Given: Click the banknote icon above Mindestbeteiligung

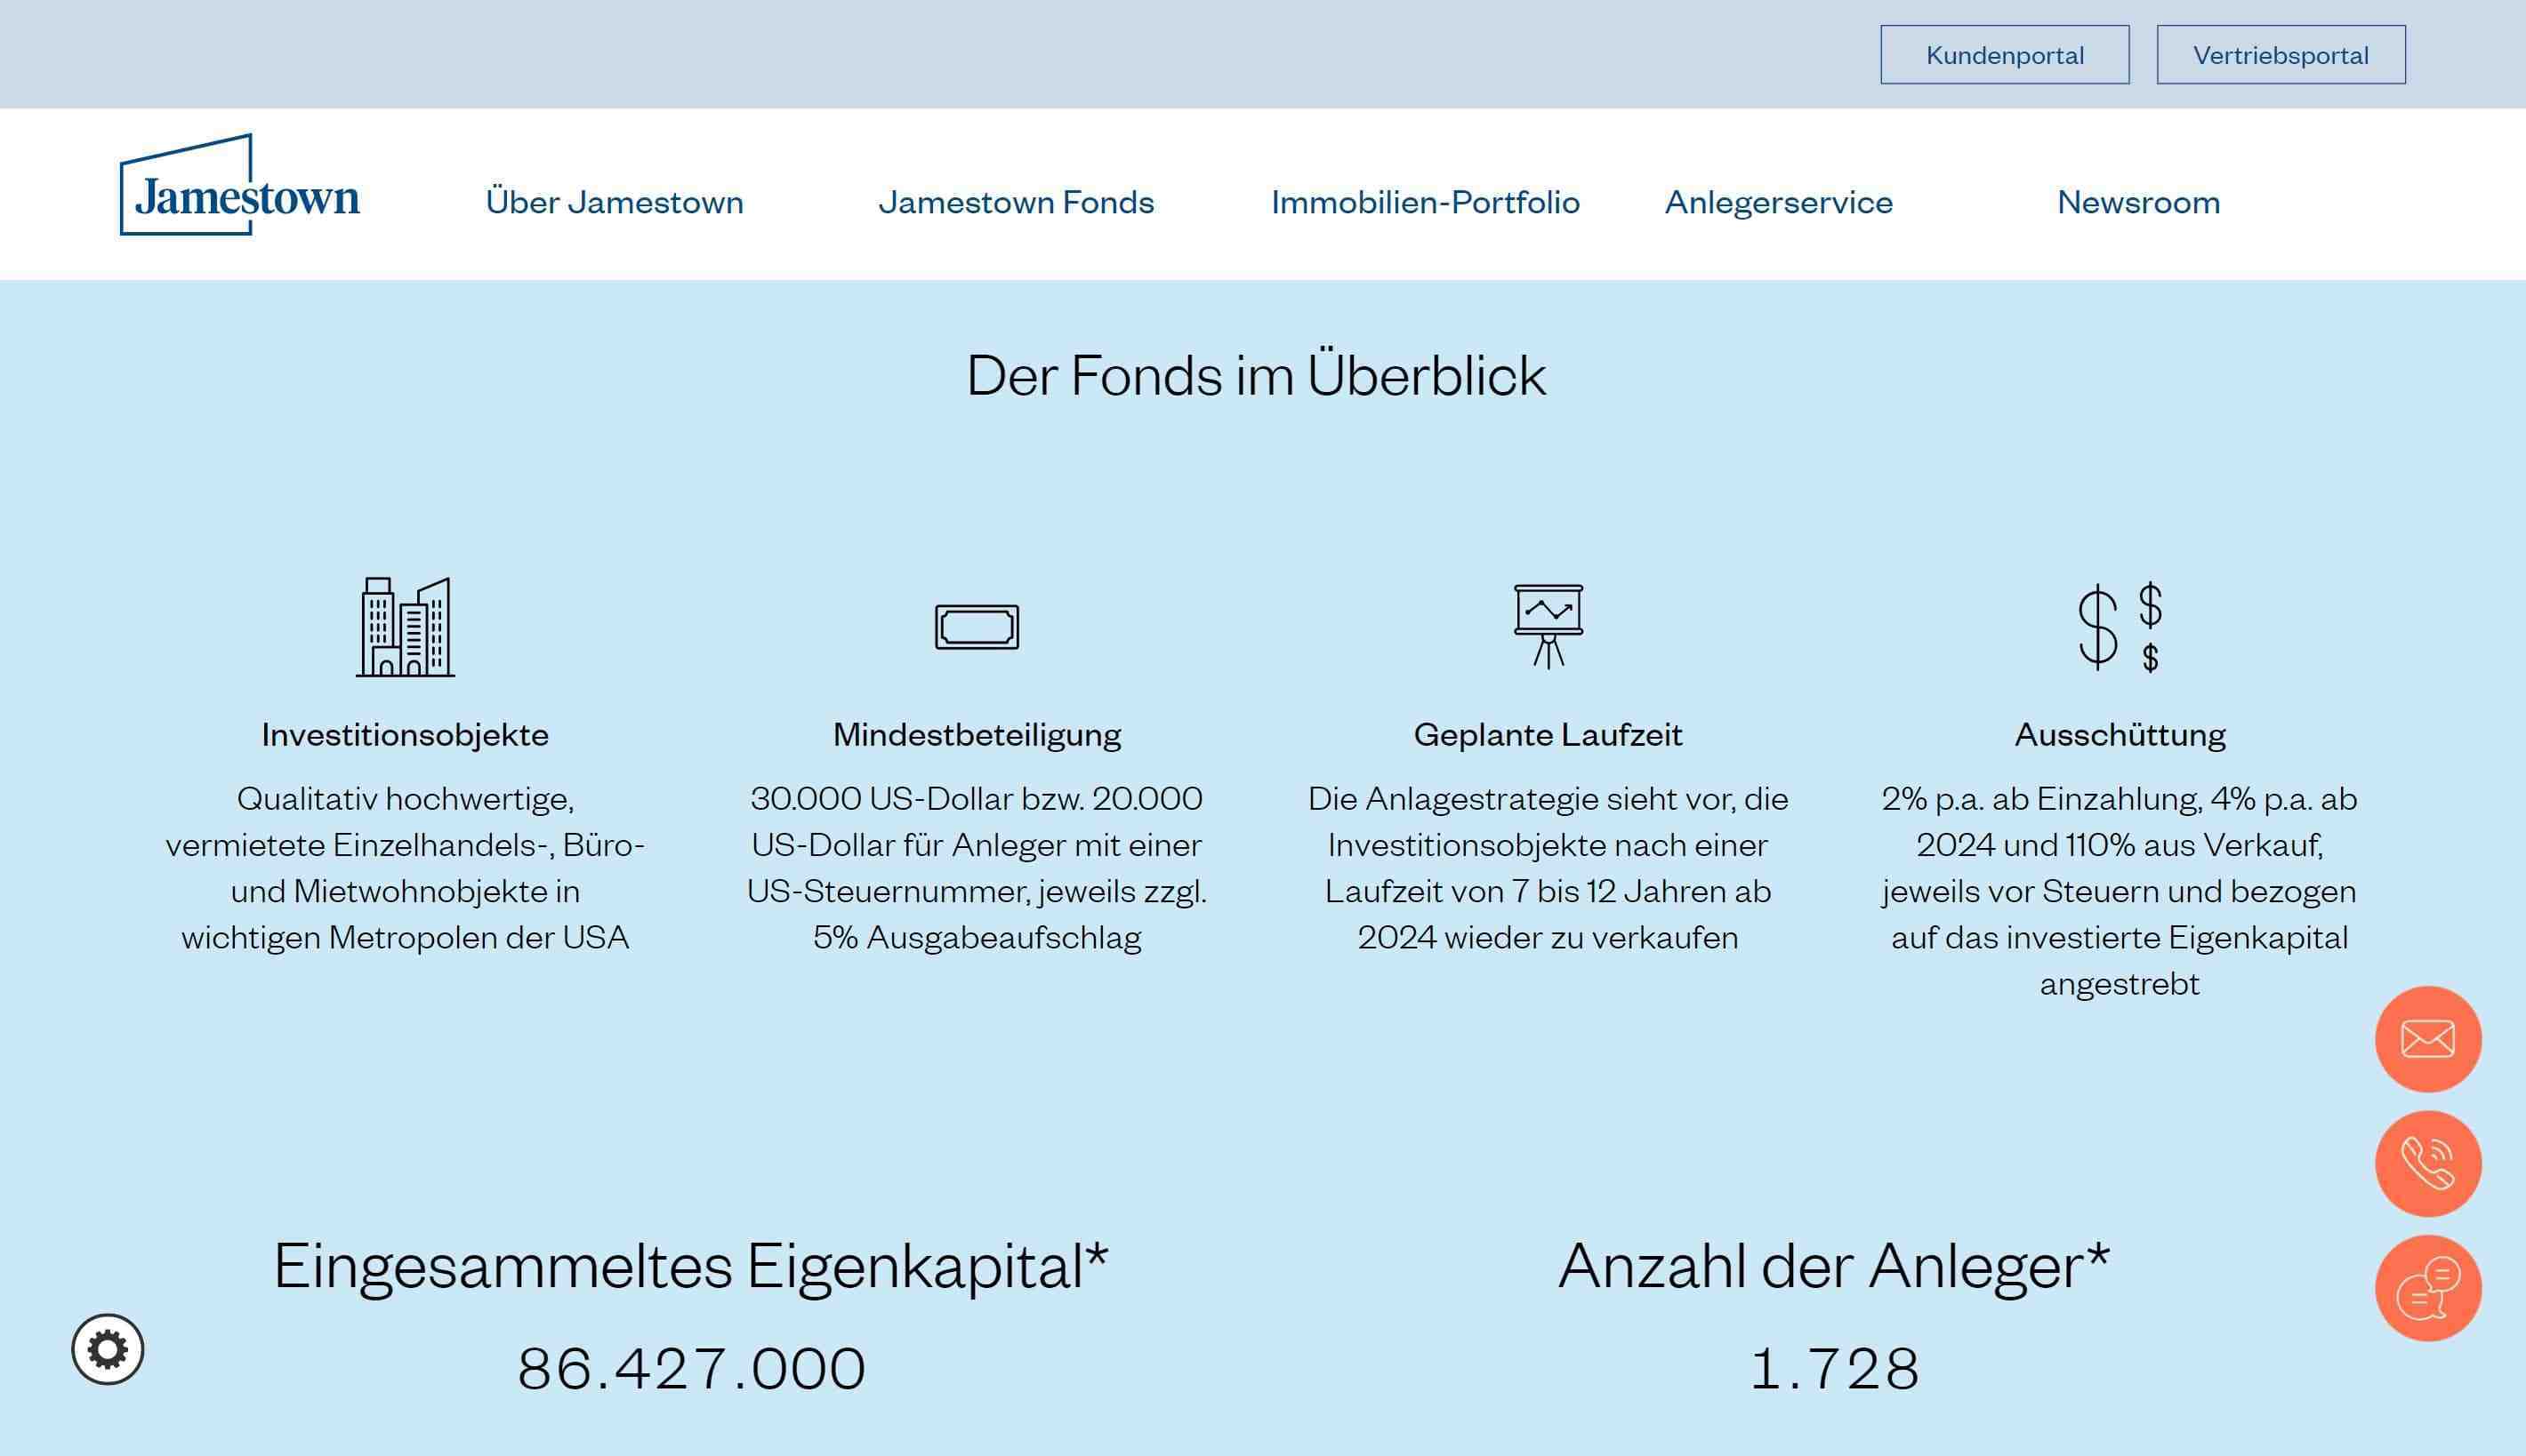Looking at the screenshot, I should (977, 627).
